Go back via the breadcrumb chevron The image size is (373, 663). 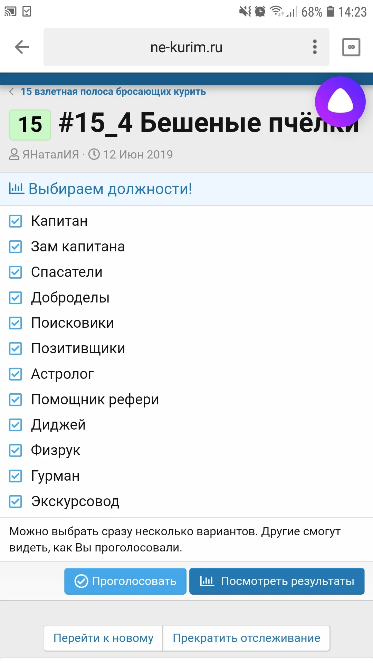[x=12, y=92]
